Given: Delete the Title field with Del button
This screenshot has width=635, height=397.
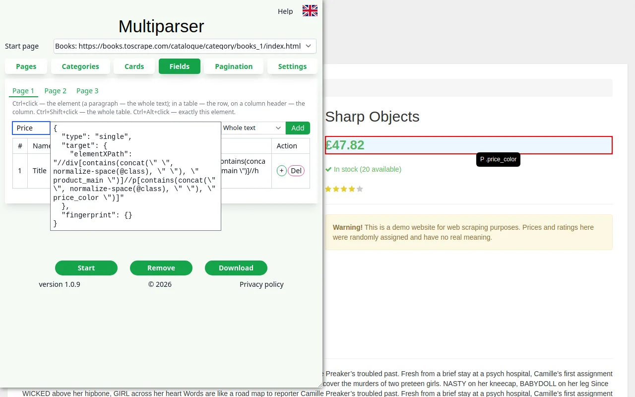Looking at the screenshot, I should coord(296,171).
